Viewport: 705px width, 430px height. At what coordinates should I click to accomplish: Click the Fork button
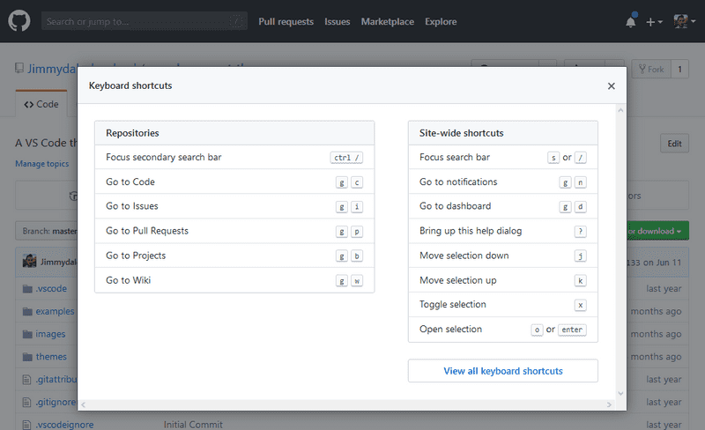pos(651,70)
